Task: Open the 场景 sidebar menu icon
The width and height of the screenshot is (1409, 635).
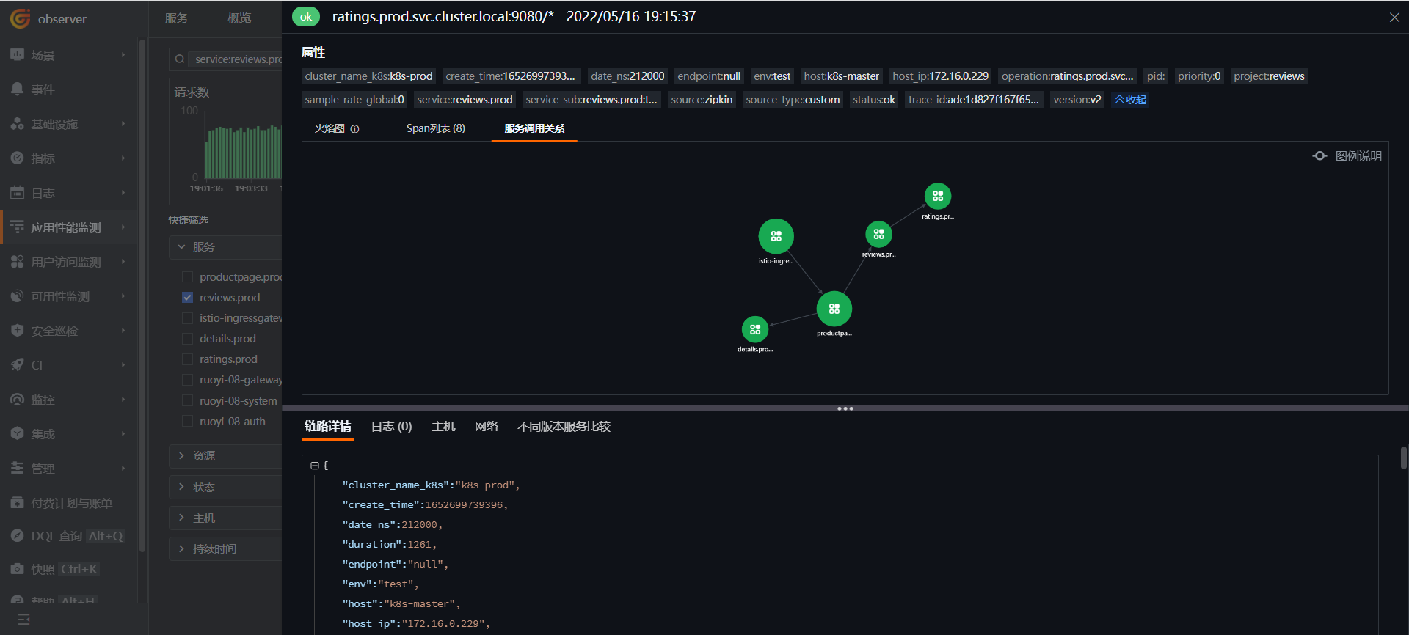Action: pyautogui.click(x=17, y=55)
